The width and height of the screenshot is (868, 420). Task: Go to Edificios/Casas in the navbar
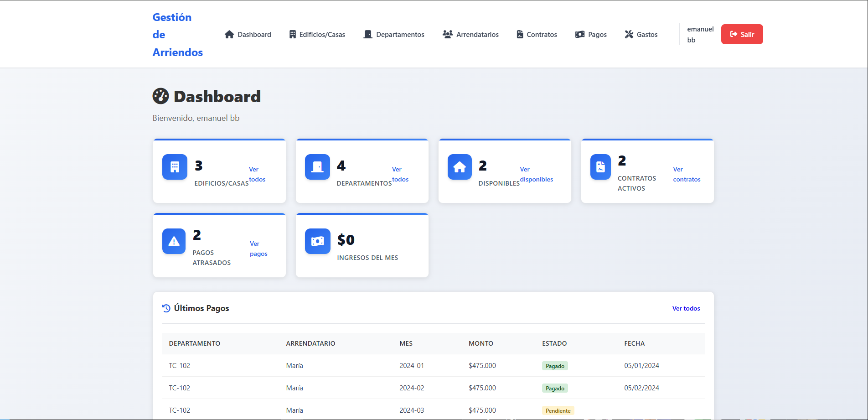tap(317, 34)
